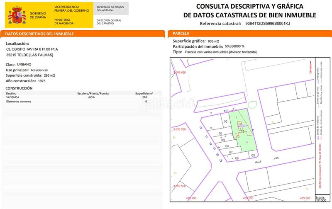Screen dimensions: 332x209
Task: Click the 'Destino' column header
Action: (x=11, y=93)
